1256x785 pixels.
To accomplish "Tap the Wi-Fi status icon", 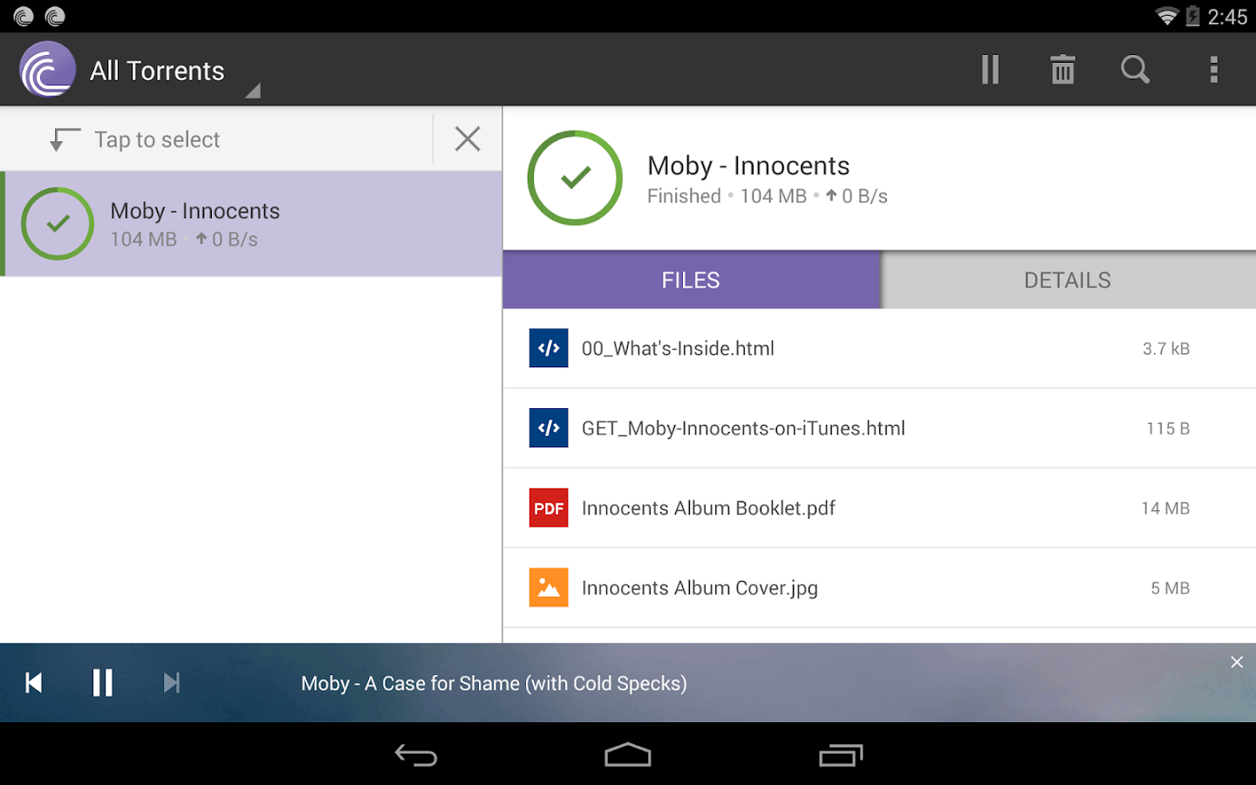I will tap(1166, 17).
